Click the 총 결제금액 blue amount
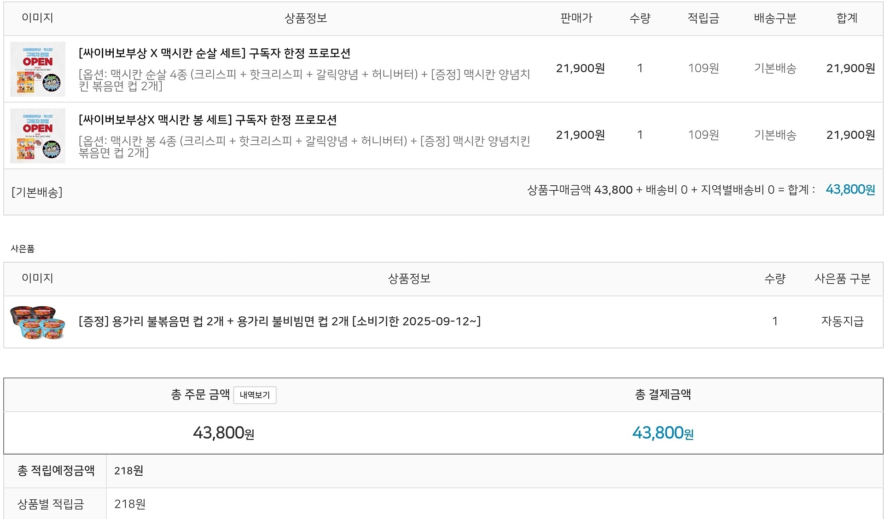The width and height of the screenshot is (884, 519). click(x=663, y=433)
